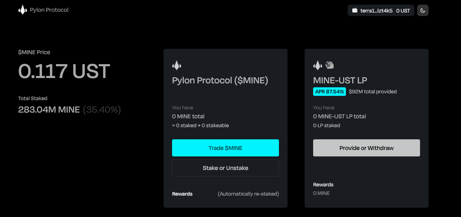The image size is (461, 217).
Task: Click the MINE icon in MINE-UST LP card
Action: (x=318, y=65)
